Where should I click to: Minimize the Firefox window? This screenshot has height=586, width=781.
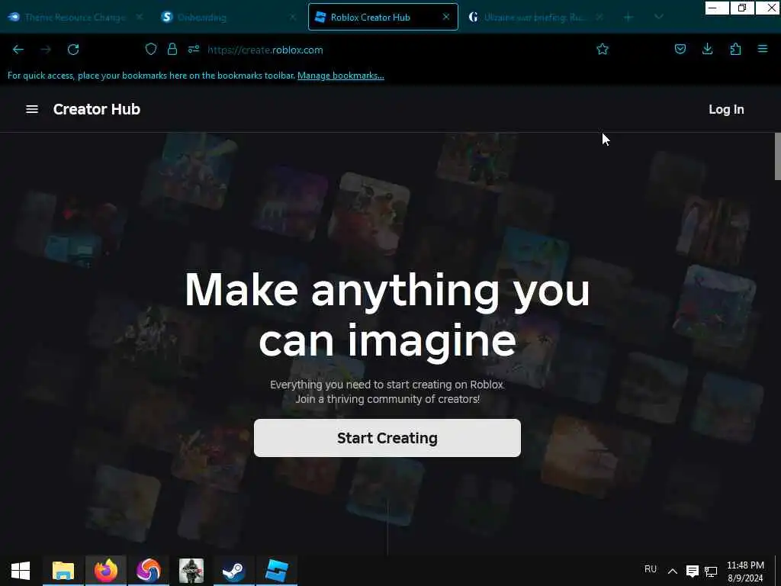[x=717, y=8]
